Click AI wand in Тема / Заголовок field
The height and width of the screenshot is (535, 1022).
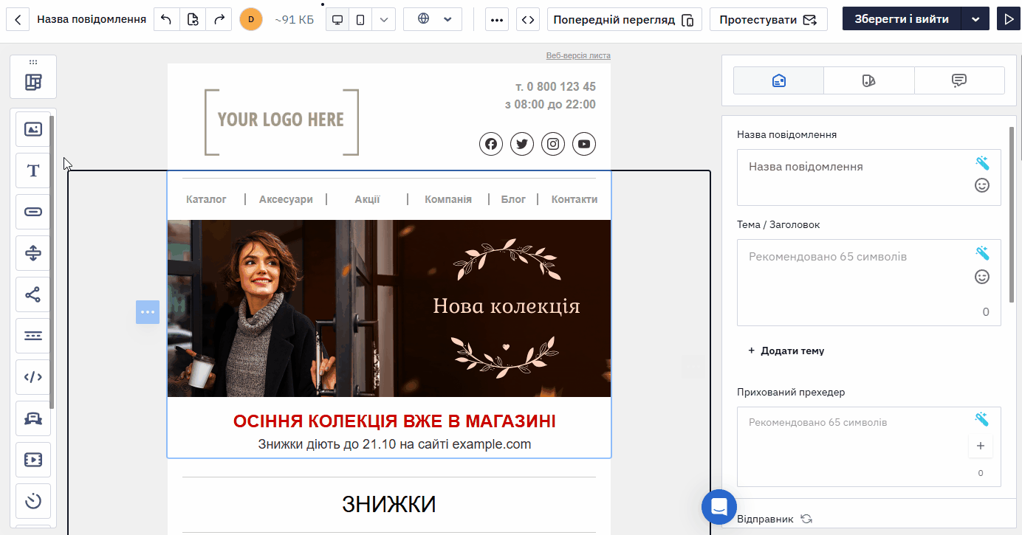coord(982,253)
